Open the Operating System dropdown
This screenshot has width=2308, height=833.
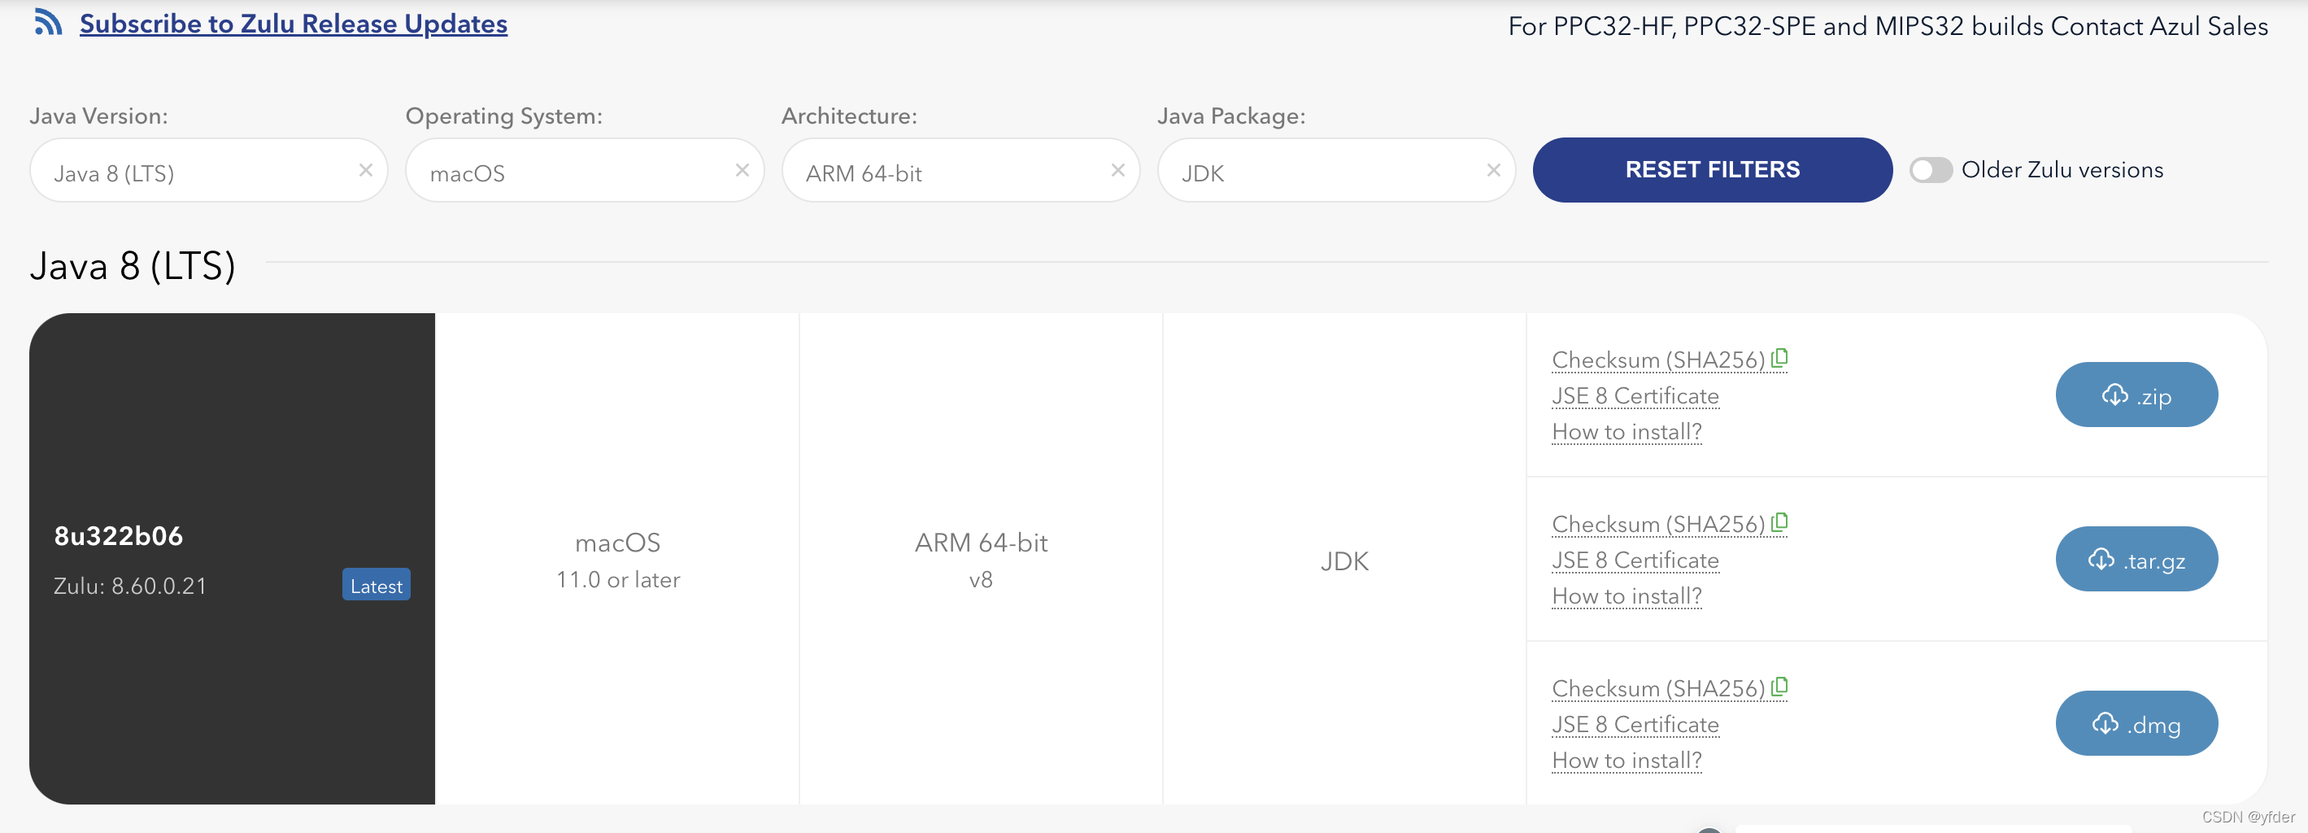point(584,170)
